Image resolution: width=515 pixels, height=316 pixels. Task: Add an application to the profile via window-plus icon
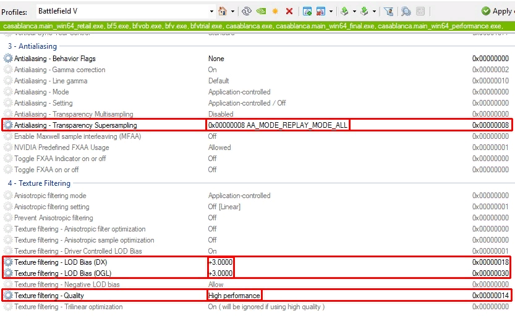pyautogui.click(x=307, y=12)
